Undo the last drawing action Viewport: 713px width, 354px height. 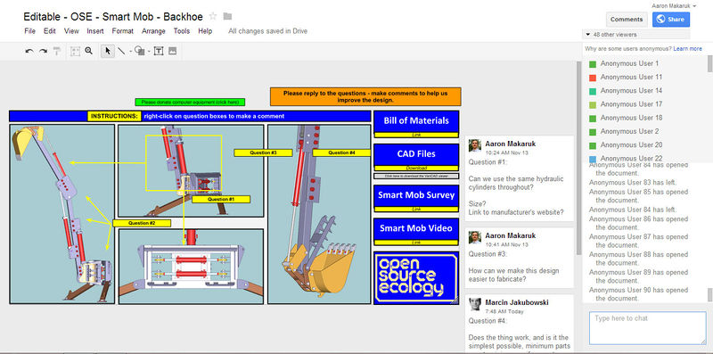pos(29,52)
